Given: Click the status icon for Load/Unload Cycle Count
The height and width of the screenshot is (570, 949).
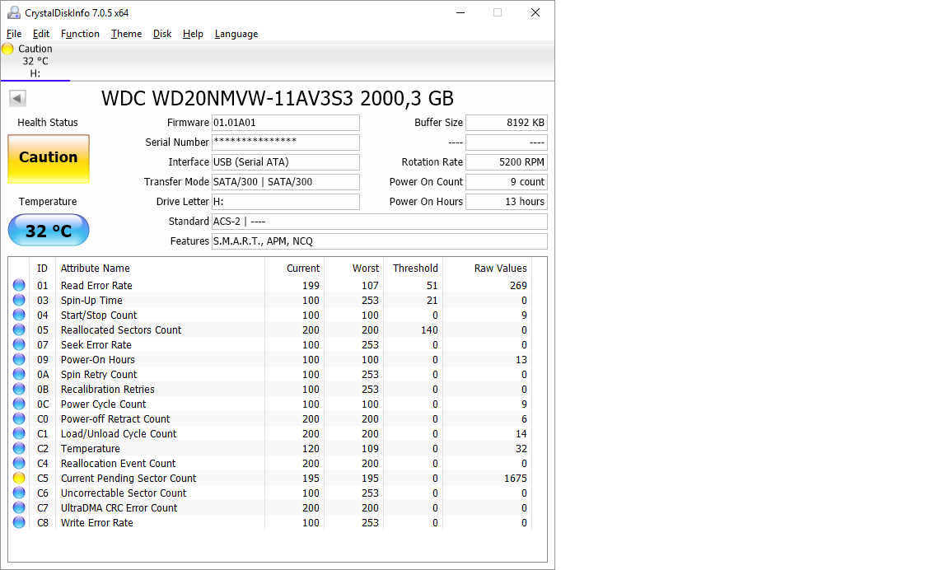Looking at the screenshot, I should [x=20, y=433].
